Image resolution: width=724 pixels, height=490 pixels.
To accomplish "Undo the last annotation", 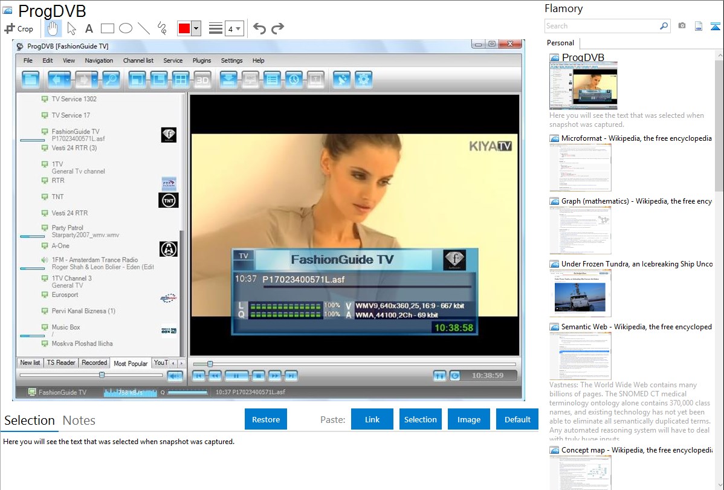I will [x=259, y=28].
